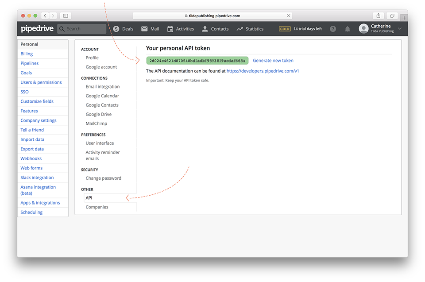The height and width of the screenshot is (282, 425).
Task: View the Statistics dashboard
Action: [250, 28]
